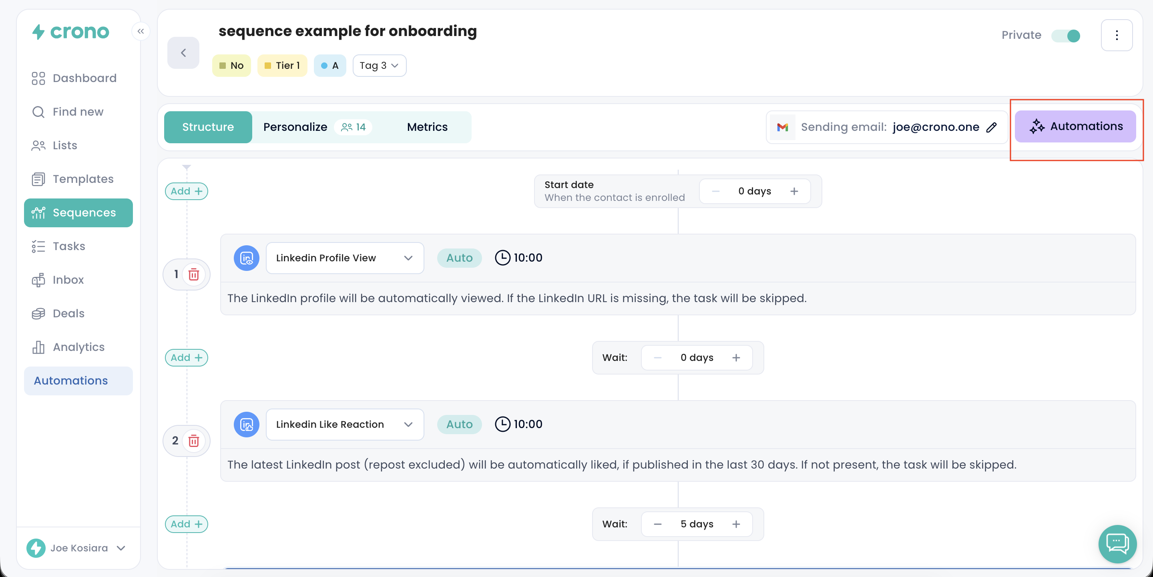Click the clock icon on Linkedin Profile View step

pos(502,258)
